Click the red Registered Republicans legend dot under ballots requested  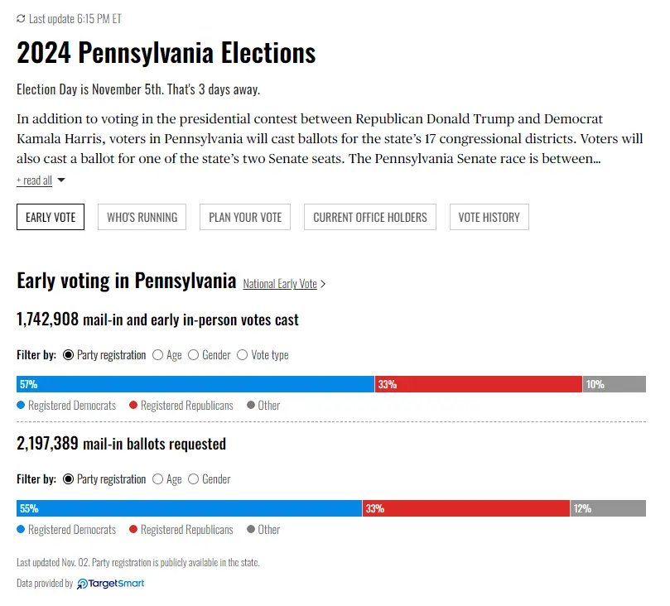133,530
